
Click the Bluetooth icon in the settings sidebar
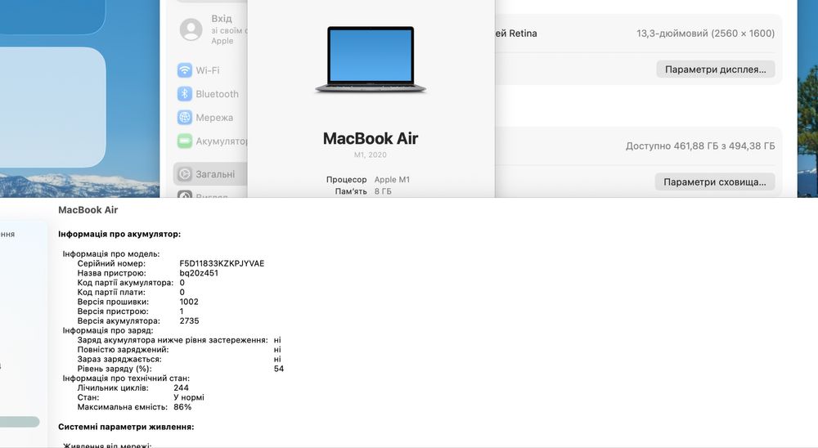tap(185, 94)
